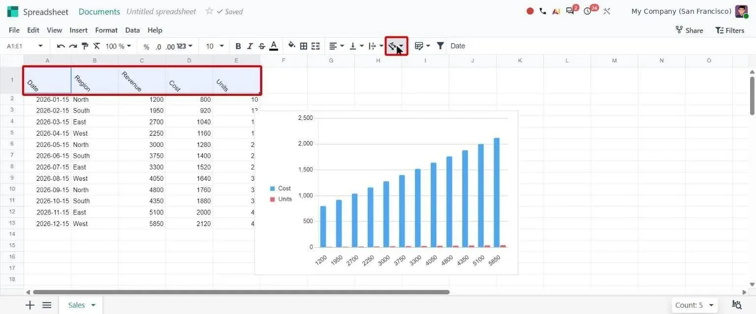Go to Documents breadcrumb link
Image resolution: width=756 pixels, height=314 pixels.
click(99, 11)
